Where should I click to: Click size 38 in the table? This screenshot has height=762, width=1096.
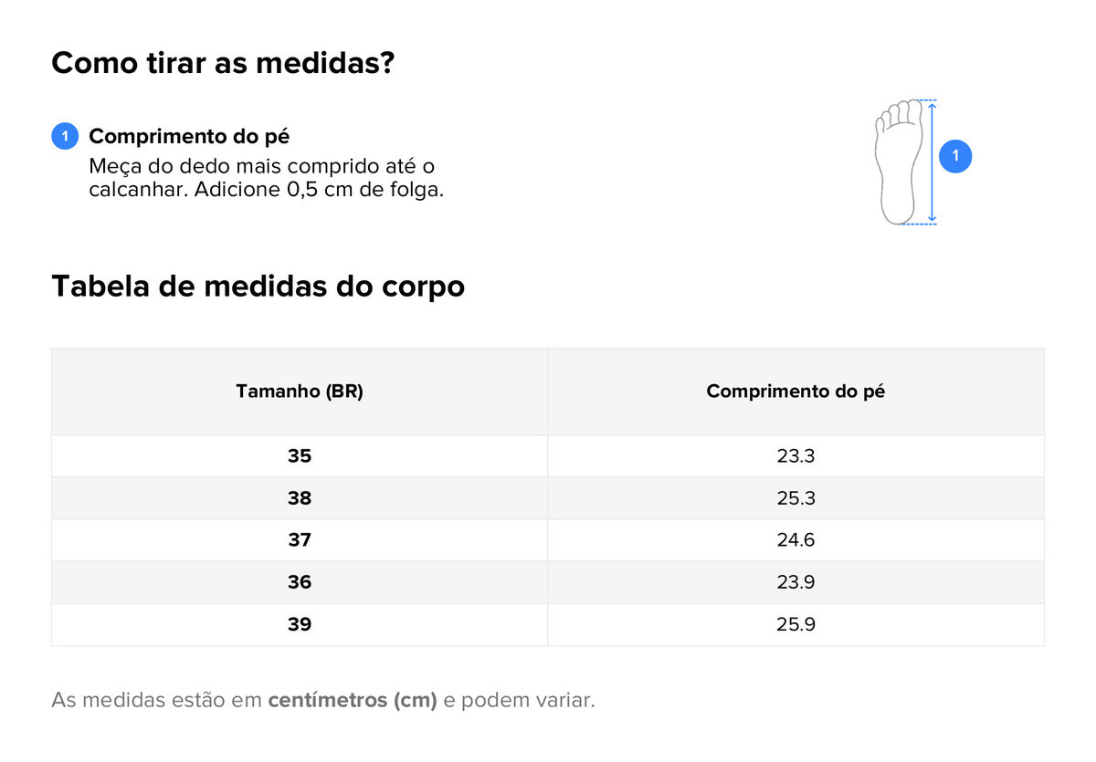point(300,498)
